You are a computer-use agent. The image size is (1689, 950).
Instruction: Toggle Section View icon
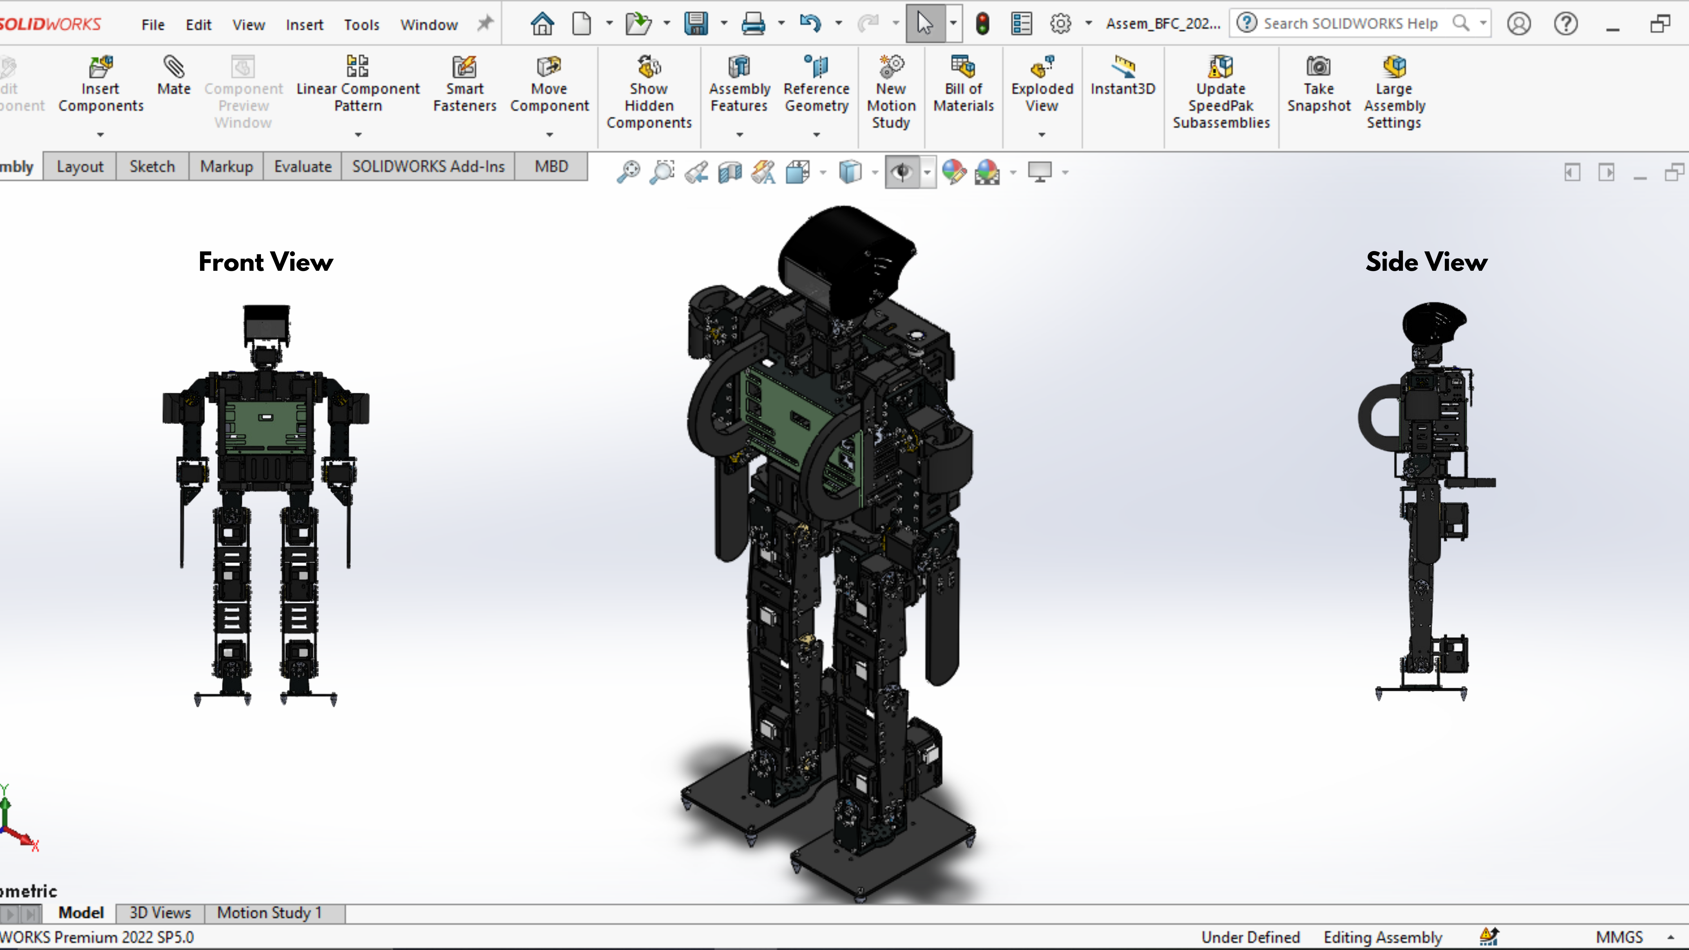point(730,173)
